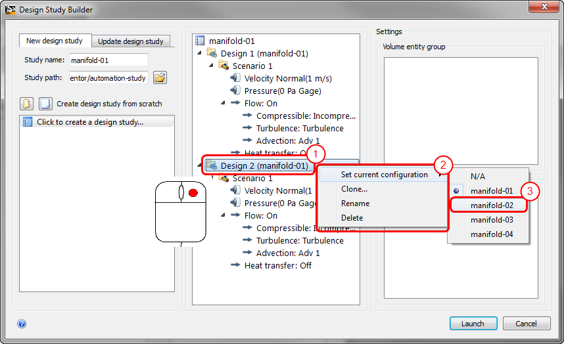Click the blue help question mark icon

22,324
